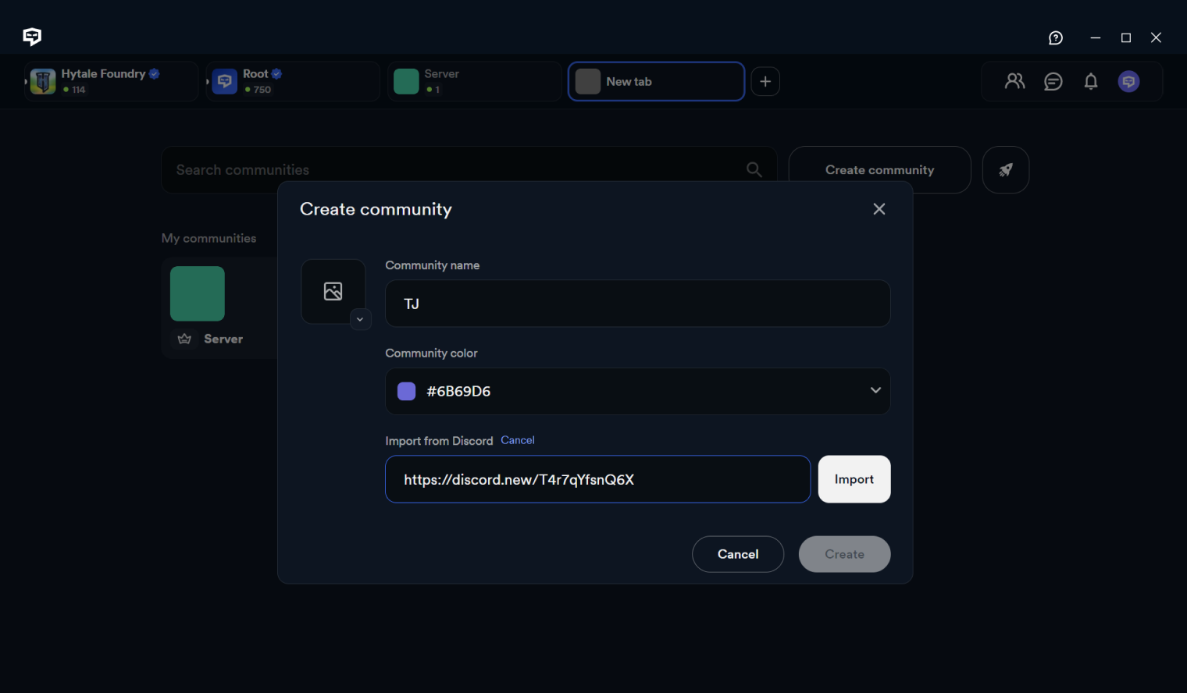Maximize the application window
The height and width of the screenshot is (693, 1187).
[x=1126, y=37]
